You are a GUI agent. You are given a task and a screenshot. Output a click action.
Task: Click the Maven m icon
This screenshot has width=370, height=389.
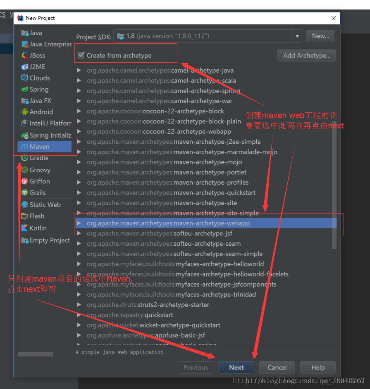pos(24,147)
